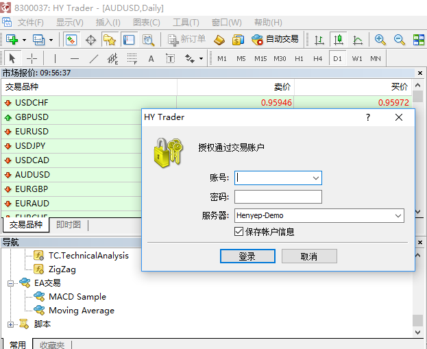
Task: Toggle Auto Trading (自动交易) button
Action: click(x=275, y=40)
